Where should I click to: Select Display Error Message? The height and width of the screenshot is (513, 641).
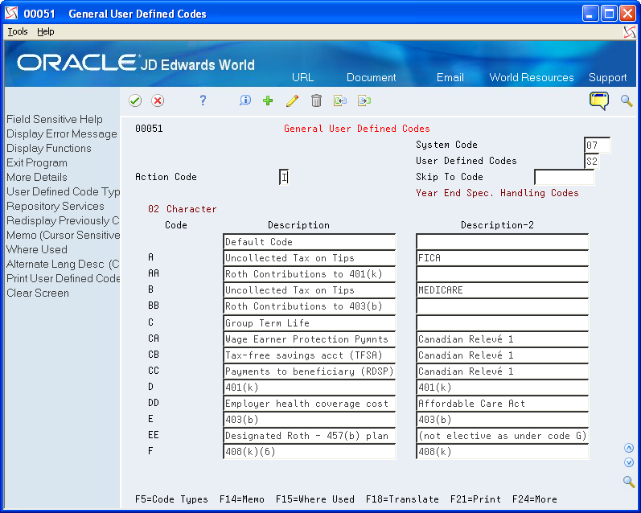62,134
